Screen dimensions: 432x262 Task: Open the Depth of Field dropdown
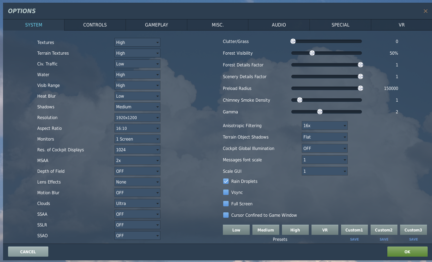[137, 171]
